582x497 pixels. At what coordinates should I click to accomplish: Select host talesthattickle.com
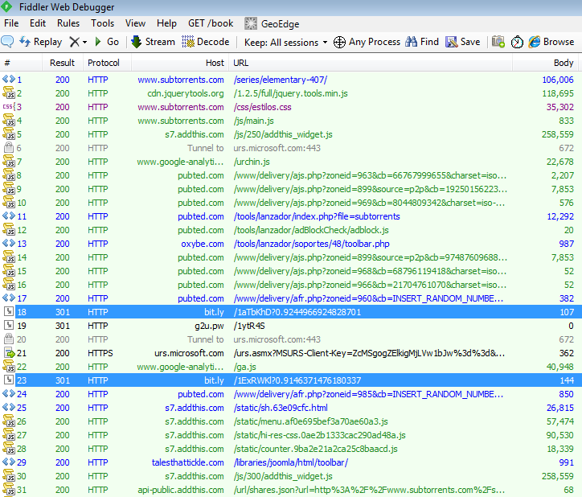pos(188,462)
